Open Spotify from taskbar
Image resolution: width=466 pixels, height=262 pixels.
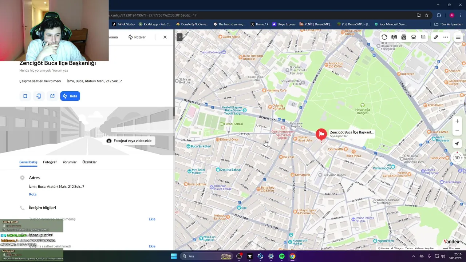282,256
